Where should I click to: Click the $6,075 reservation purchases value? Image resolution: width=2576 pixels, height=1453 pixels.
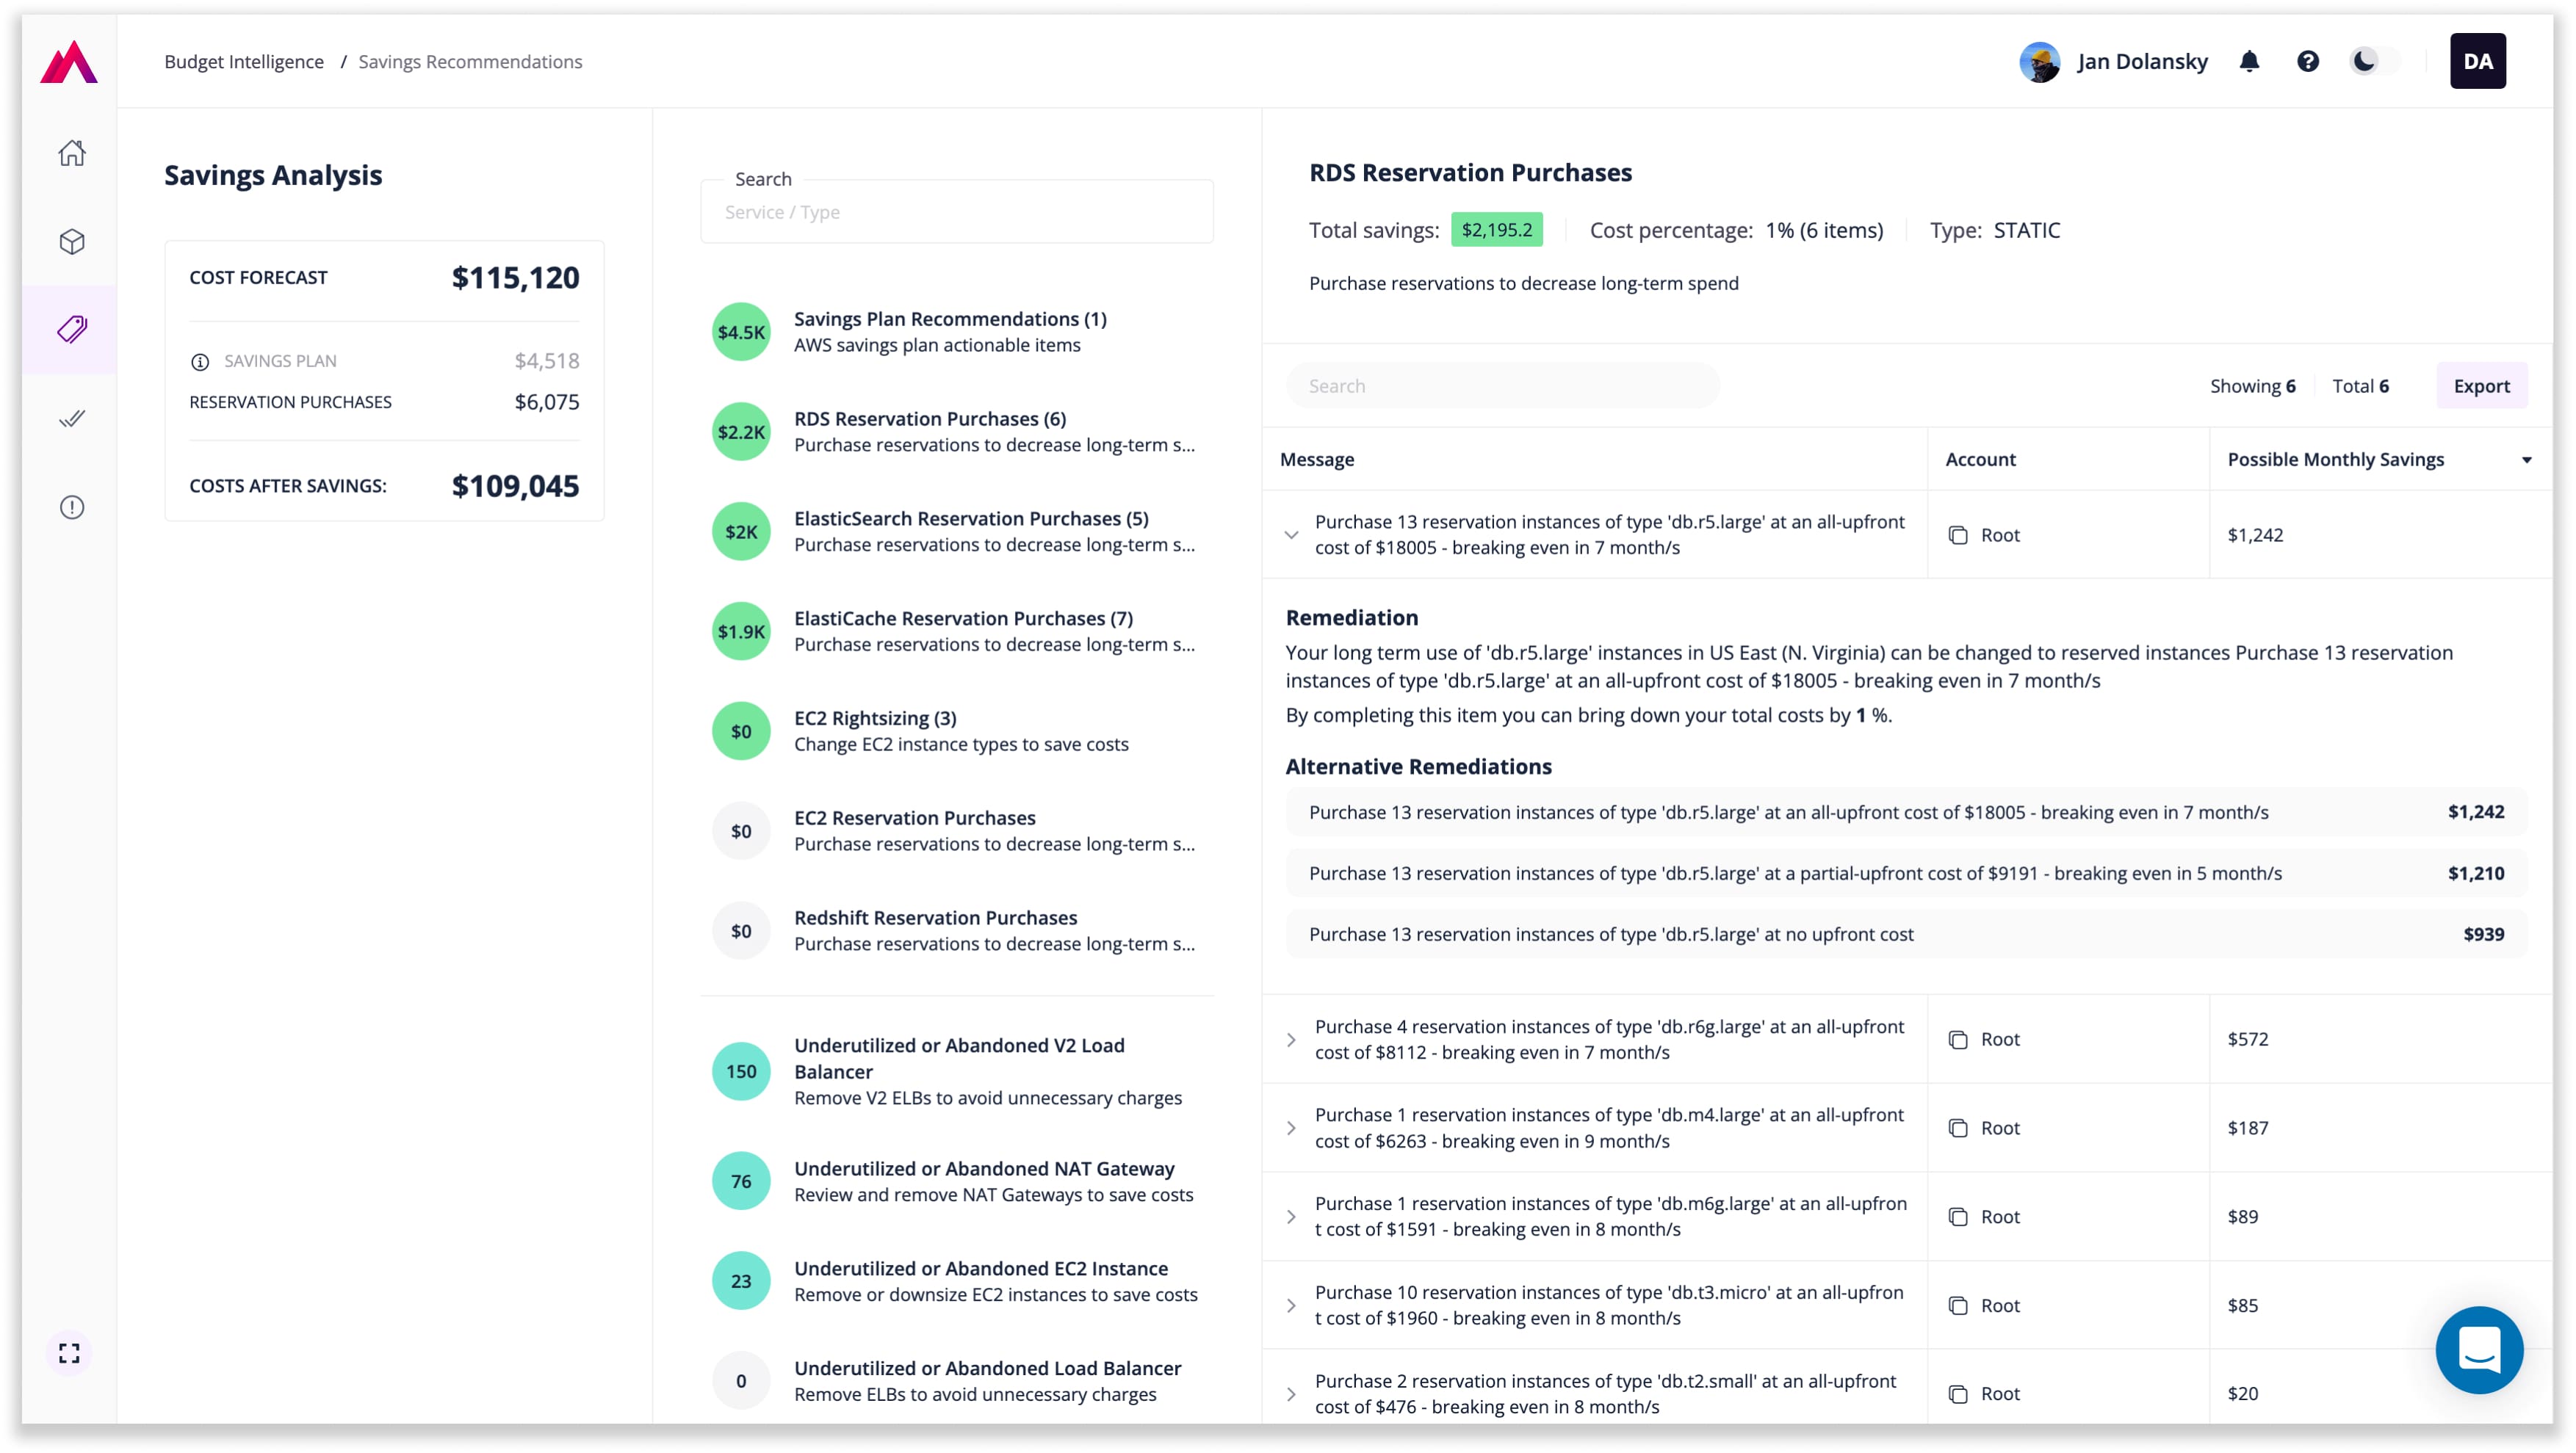[546, 402]
